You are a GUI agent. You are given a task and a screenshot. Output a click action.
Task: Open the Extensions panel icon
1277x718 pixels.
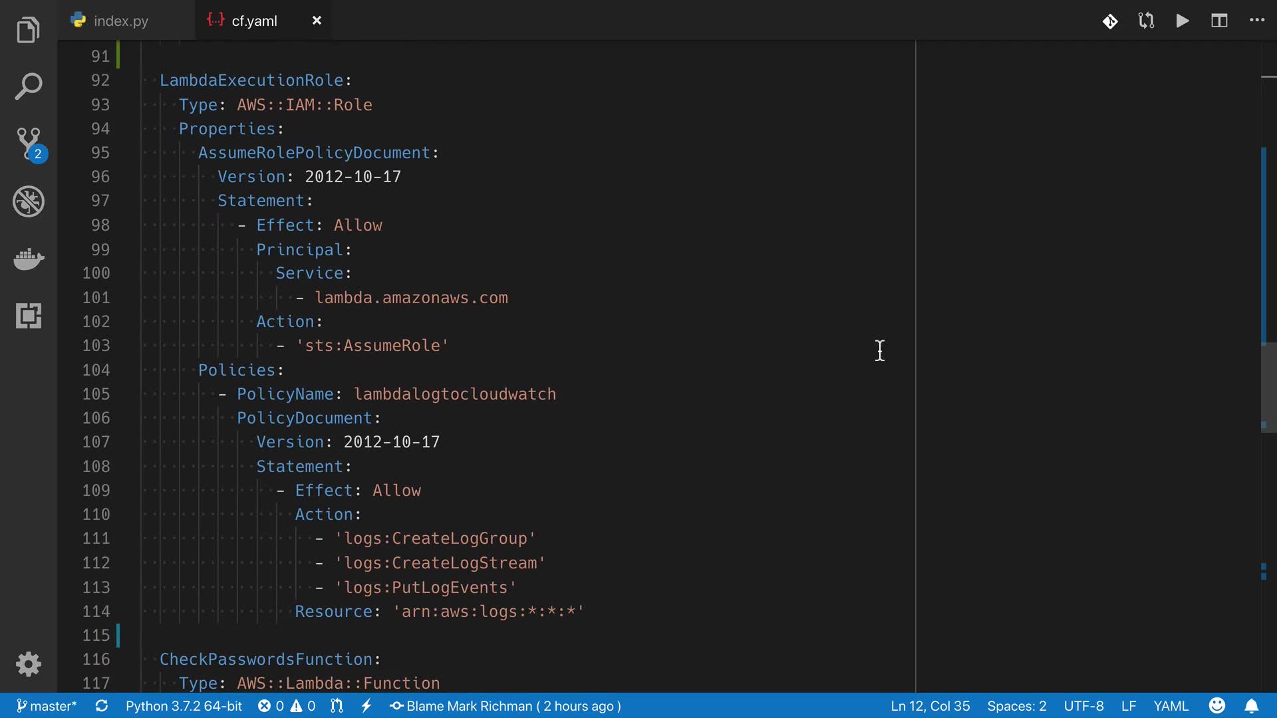(x=29, y=316)
